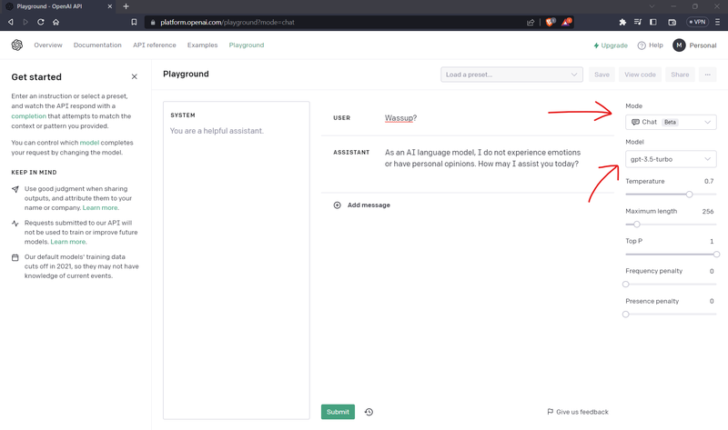
Task: Click the Add message plus icon
Action: point(337,205)
